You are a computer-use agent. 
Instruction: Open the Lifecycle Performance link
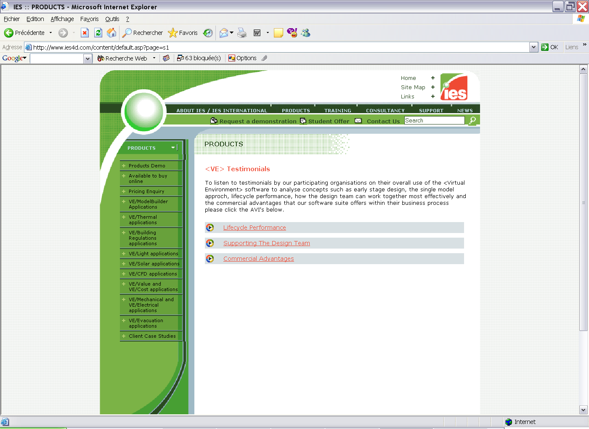click(255, 228)
